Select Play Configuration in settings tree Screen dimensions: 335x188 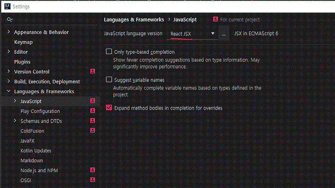coord(40,111)
